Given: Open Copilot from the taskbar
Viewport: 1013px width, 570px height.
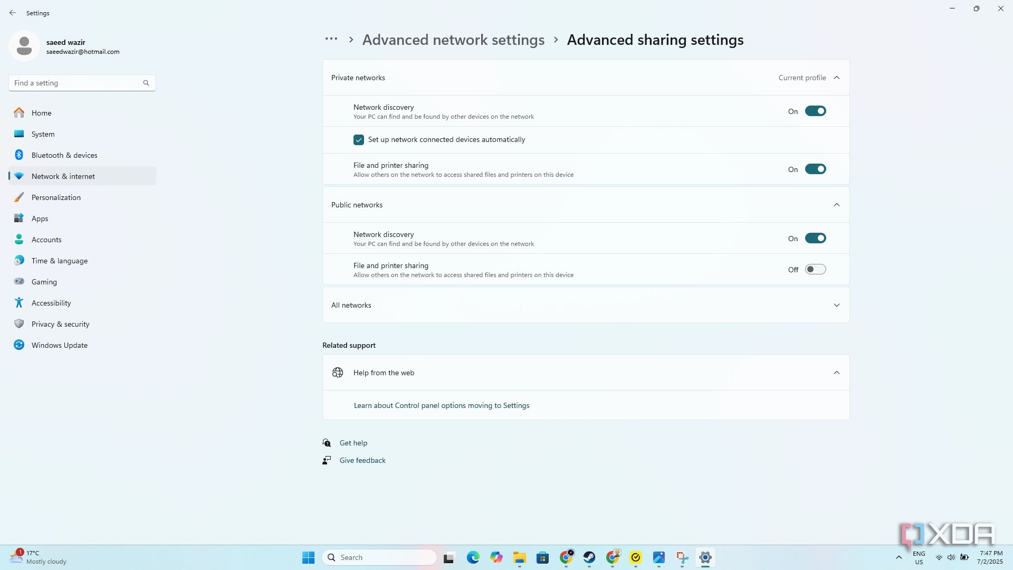Looking at the screenshot, I should 496,557.
